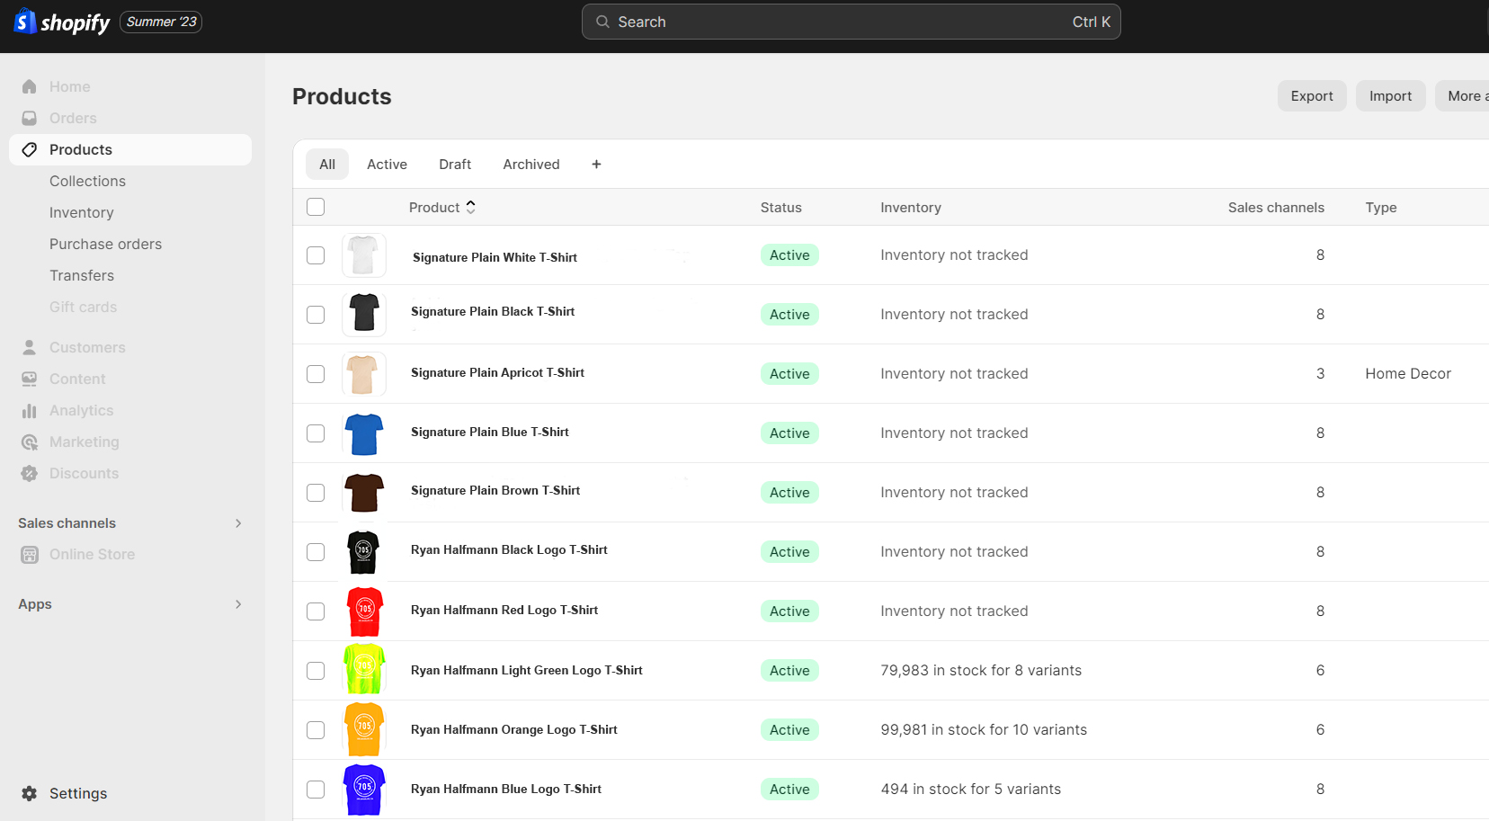Tick the select-all checkbox in the table header
The width and height of the screenshot is (1489, 821).
click(316, 207)
